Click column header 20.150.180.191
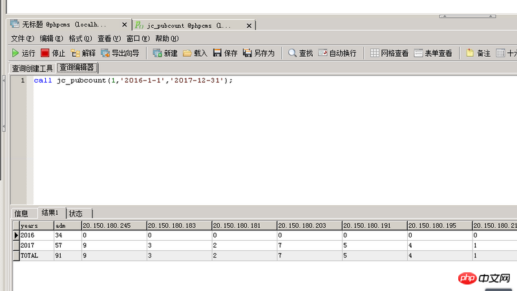Viewport: 517px width, 291px height. pyautogui.click(x=375, y=225)
